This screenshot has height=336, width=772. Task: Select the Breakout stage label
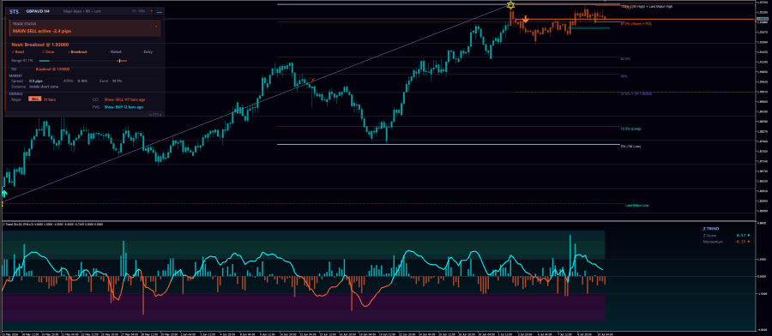pos(78,51)
